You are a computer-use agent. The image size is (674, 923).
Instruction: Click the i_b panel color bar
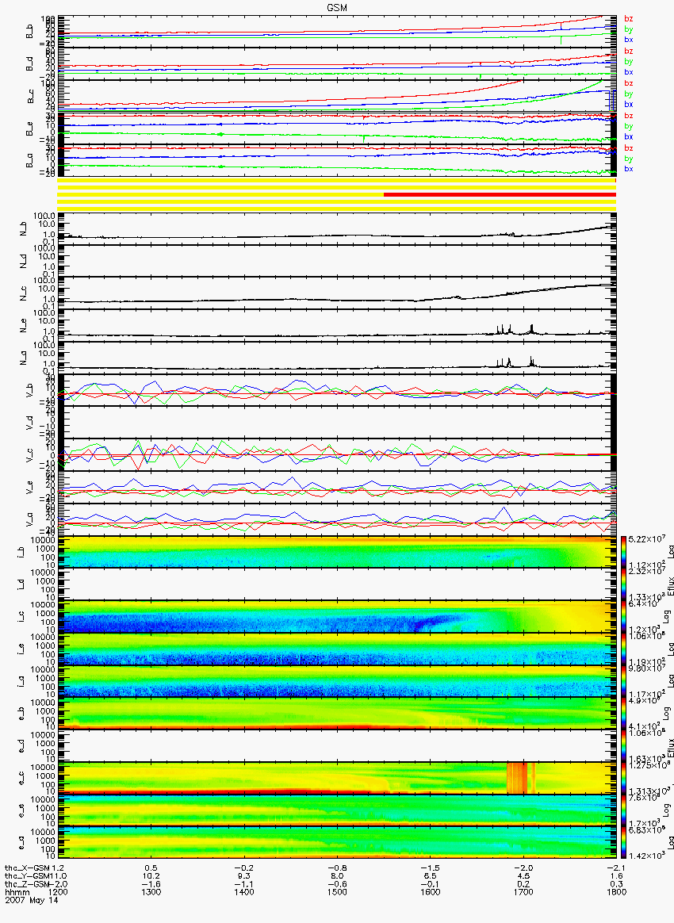coord(623,552)
